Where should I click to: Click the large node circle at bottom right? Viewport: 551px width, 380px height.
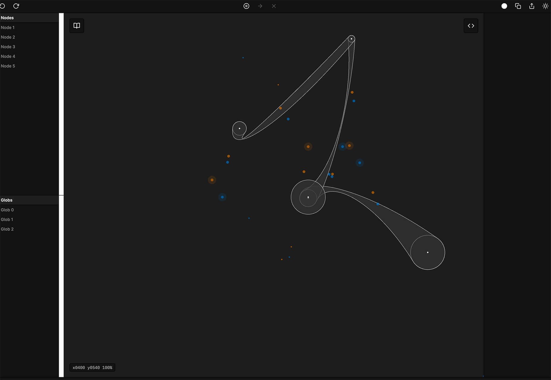tap(428, 252)
